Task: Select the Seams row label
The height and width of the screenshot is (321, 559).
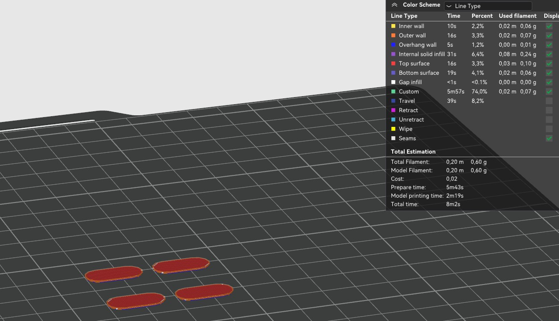Action: point(407,138)
